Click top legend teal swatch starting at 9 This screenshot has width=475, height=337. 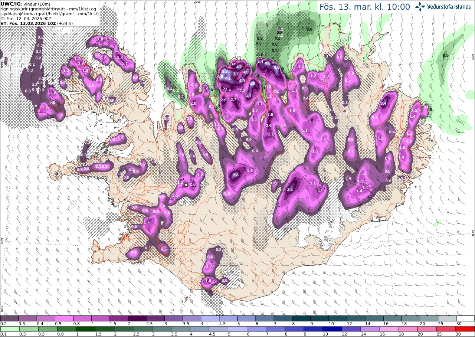pos(320,318)
